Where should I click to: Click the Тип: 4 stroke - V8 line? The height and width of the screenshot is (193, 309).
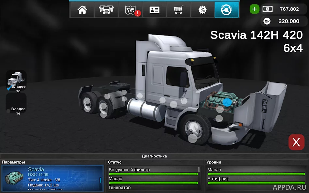[x=44, y=180]
